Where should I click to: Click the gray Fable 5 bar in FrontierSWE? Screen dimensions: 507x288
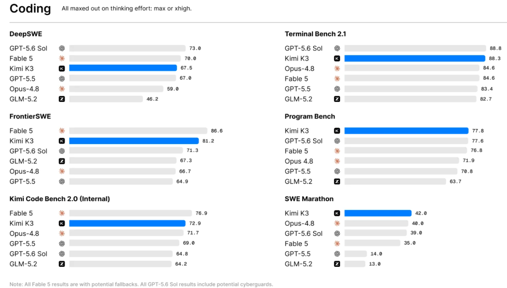138,130
